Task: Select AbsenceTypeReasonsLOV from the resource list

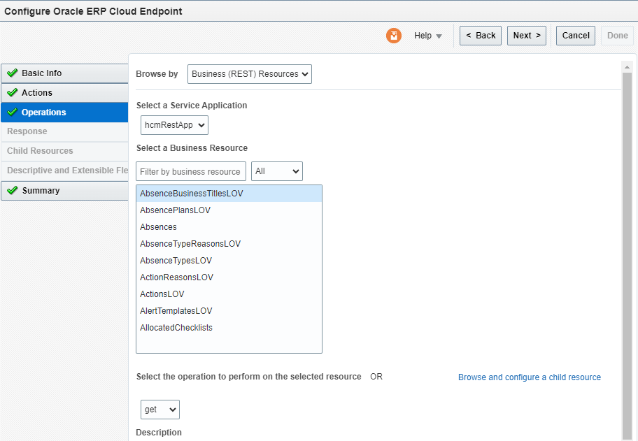Action: (190, 243)
